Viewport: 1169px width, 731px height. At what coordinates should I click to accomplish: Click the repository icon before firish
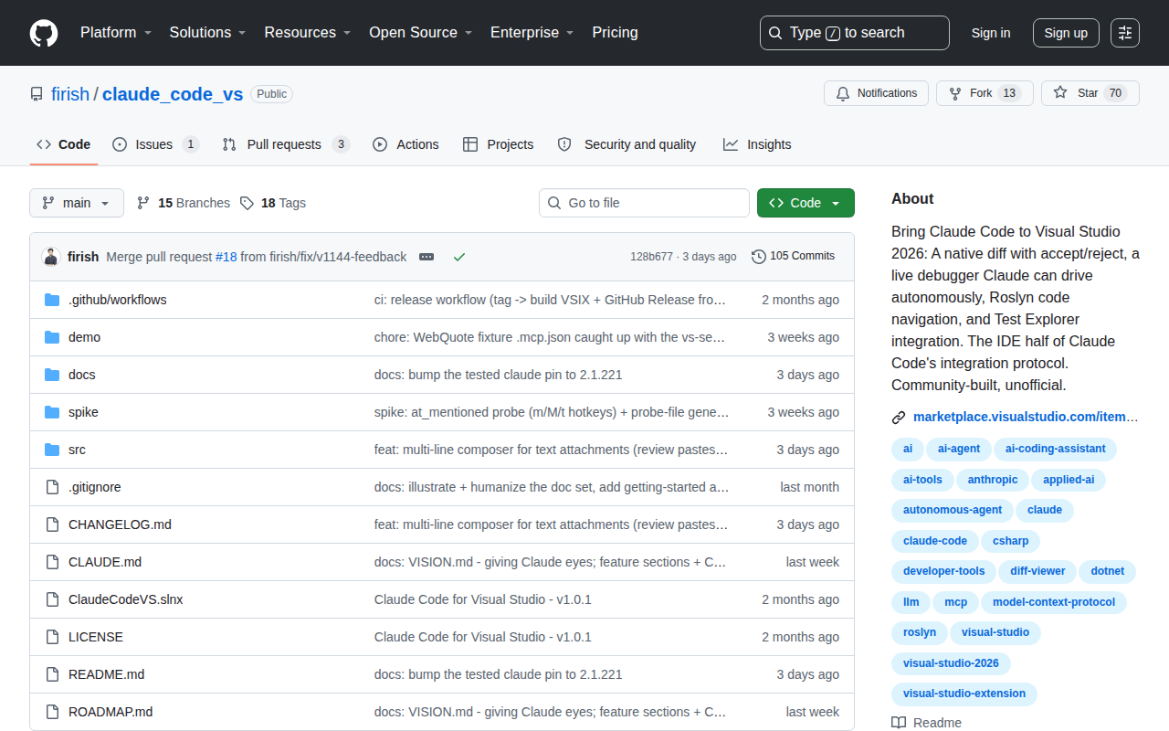[x=37, y=94]
